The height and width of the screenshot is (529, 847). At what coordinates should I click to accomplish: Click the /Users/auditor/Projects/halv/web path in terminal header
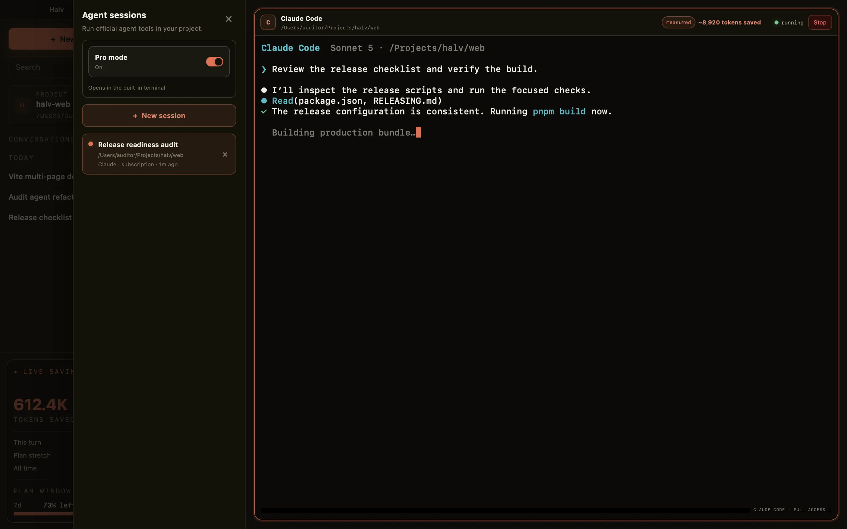[x=330, y=28]
